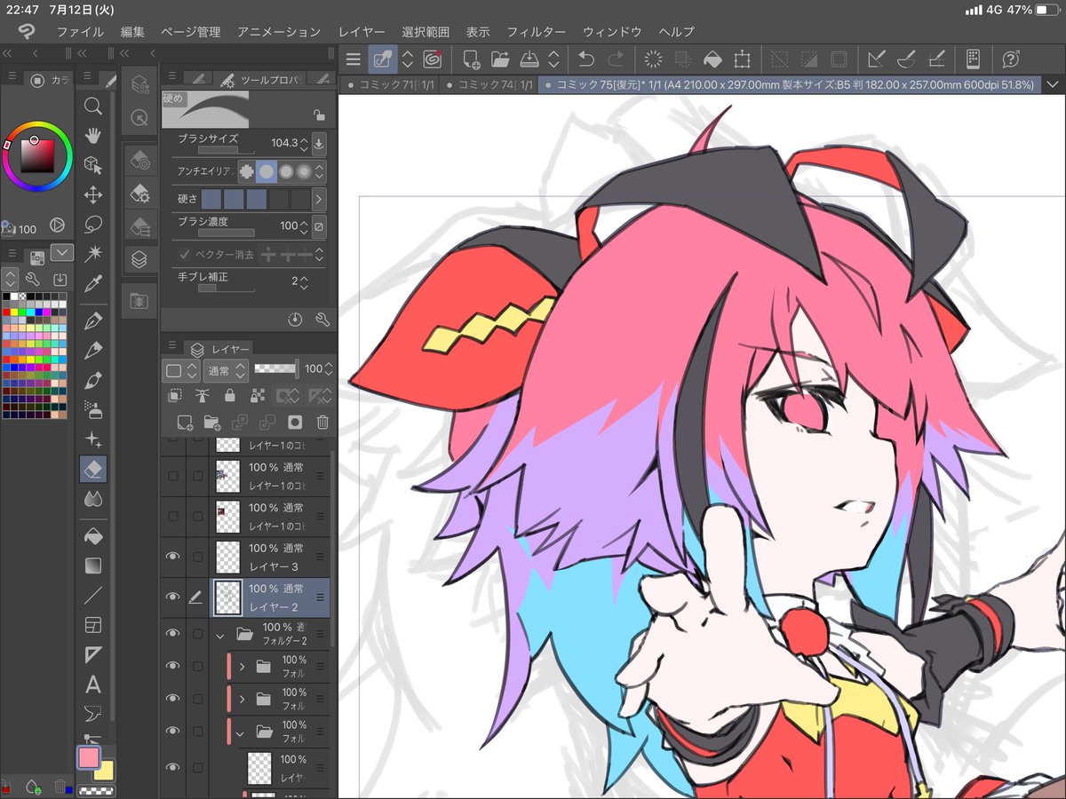Select the Move layer tool

[92, 194]
